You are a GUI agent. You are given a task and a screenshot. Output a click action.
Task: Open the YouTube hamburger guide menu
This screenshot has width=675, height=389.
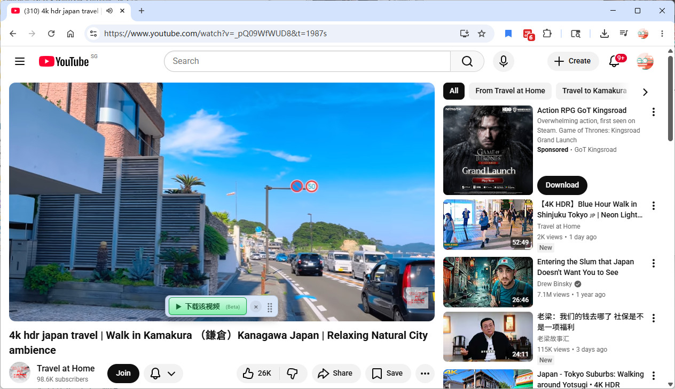(x=20, y=61)
